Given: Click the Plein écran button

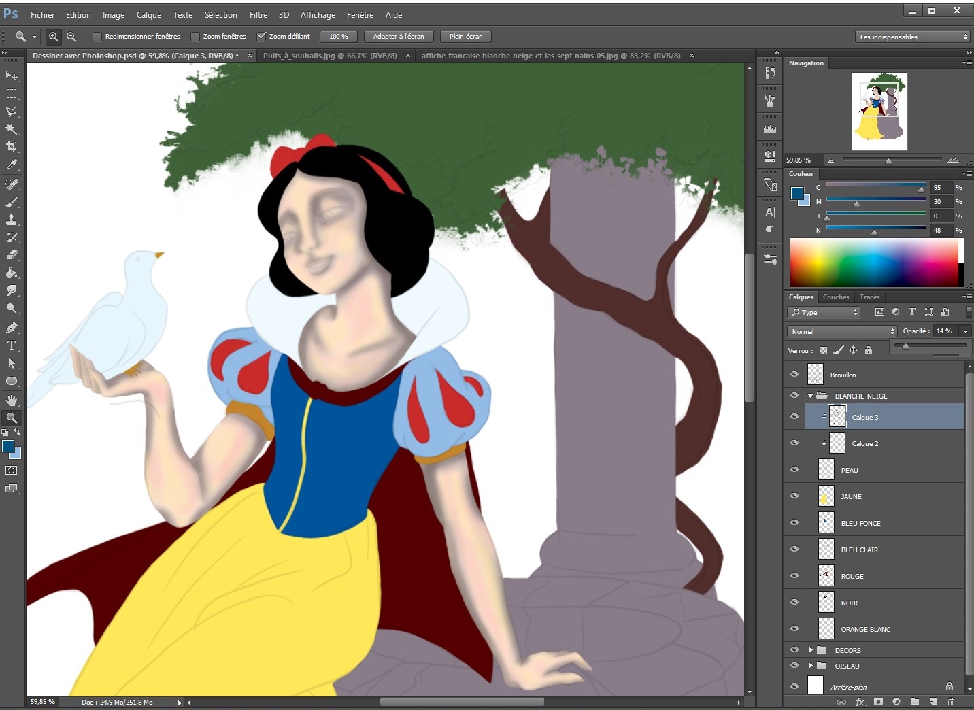Looking at the screenshot, I should (x=466, y=37).
